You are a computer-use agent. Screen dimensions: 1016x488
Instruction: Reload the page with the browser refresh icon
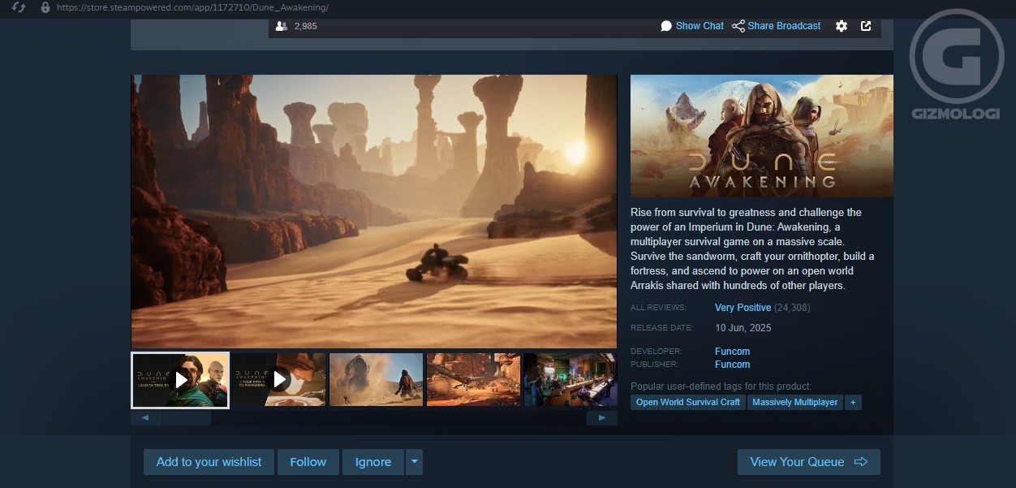click(x=18, y=7)
